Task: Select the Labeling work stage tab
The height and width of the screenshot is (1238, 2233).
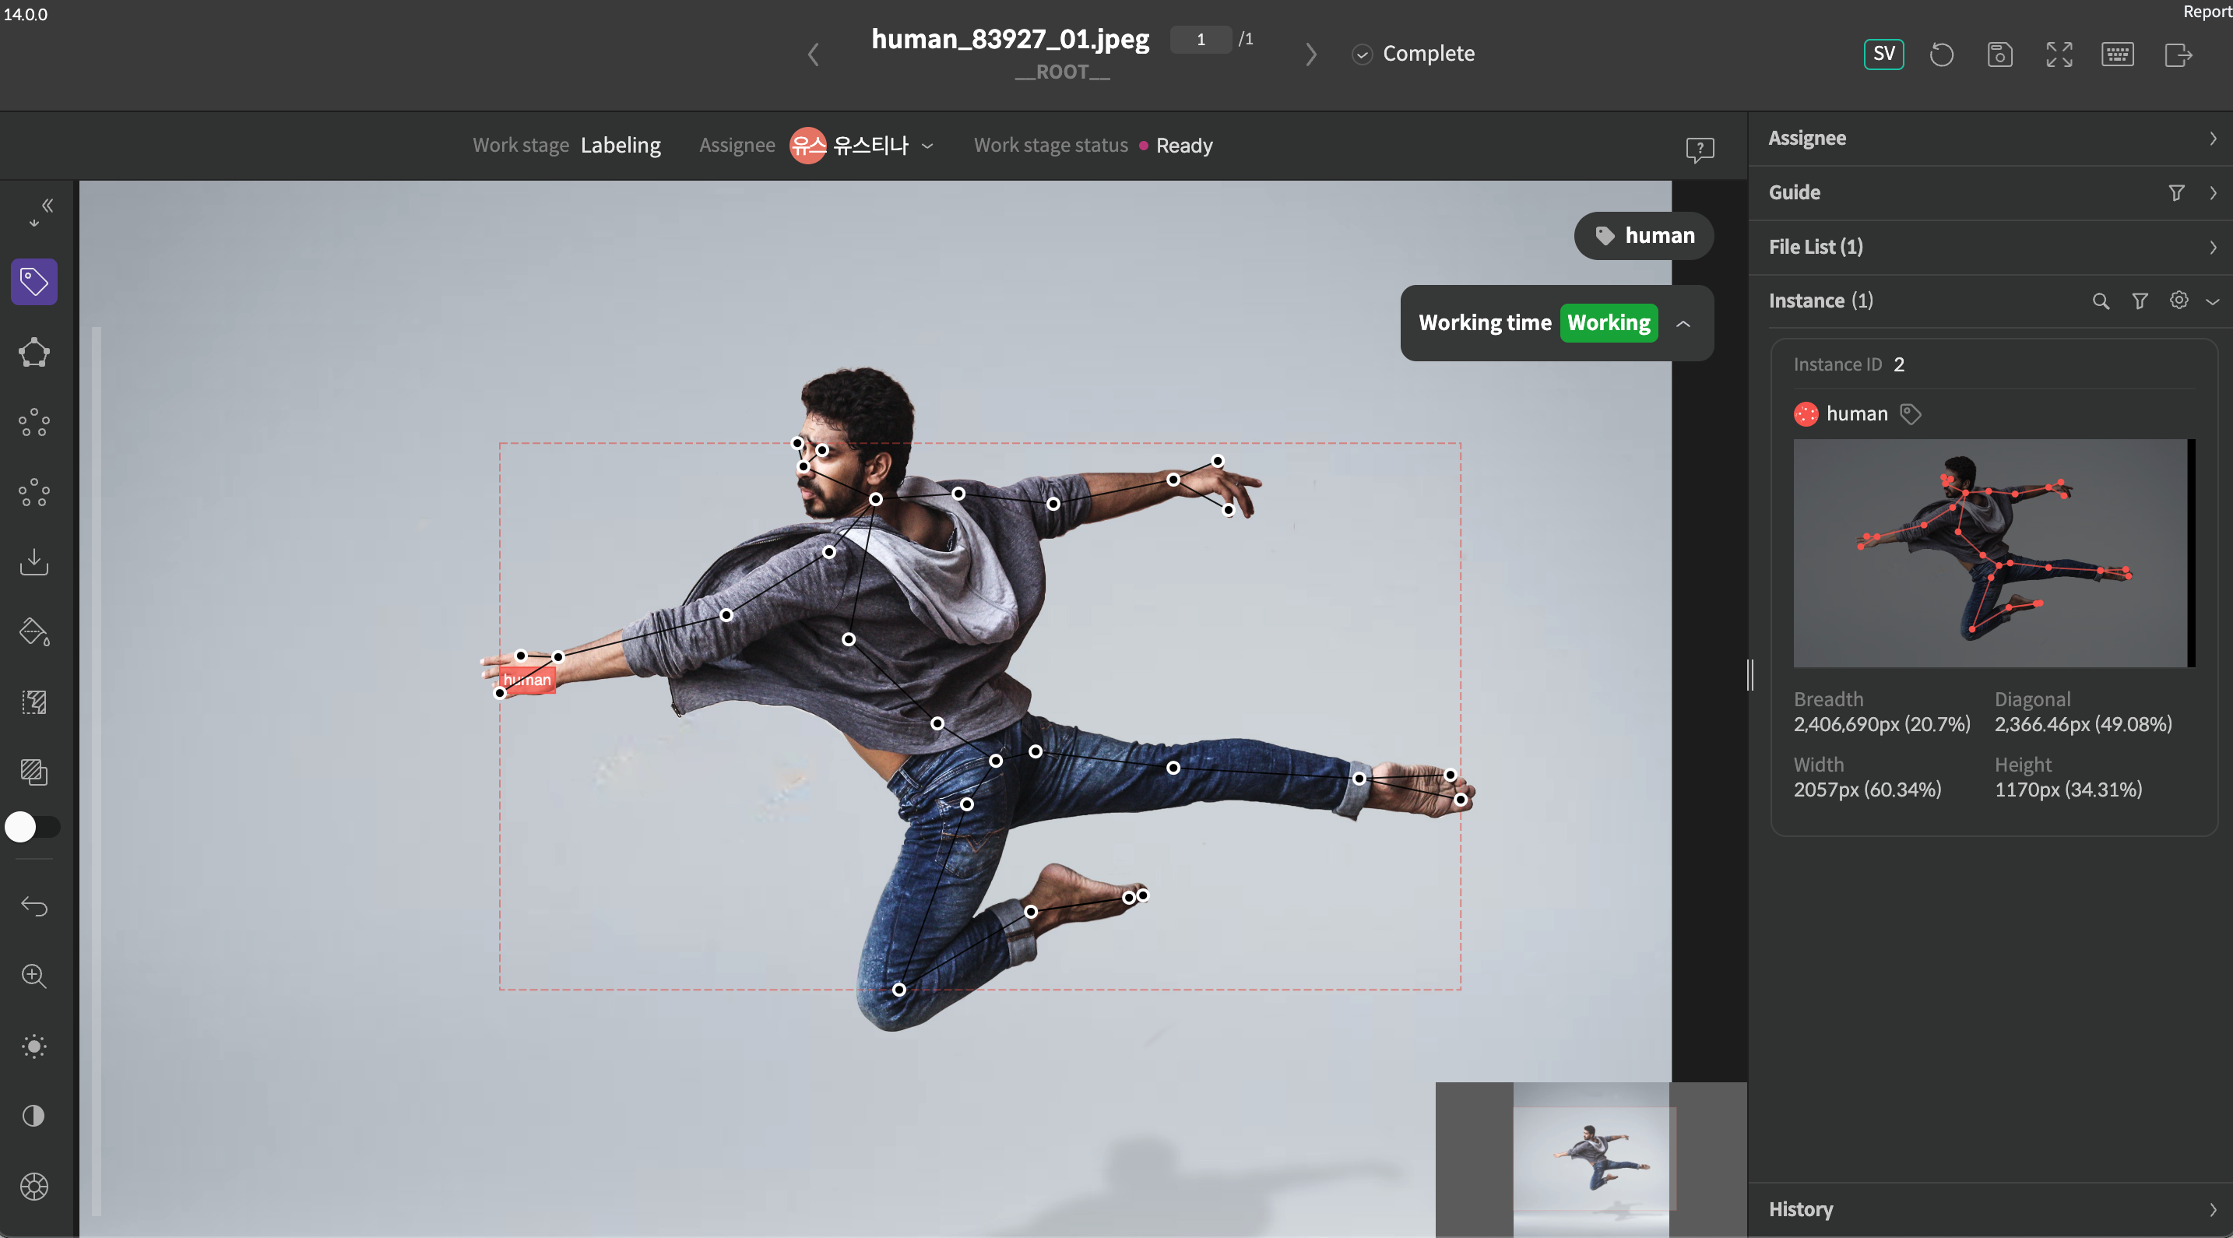Action: pos(621,145)
